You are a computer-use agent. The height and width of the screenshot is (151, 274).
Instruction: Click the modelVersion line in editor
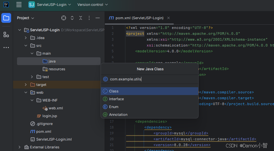[174, 51]
